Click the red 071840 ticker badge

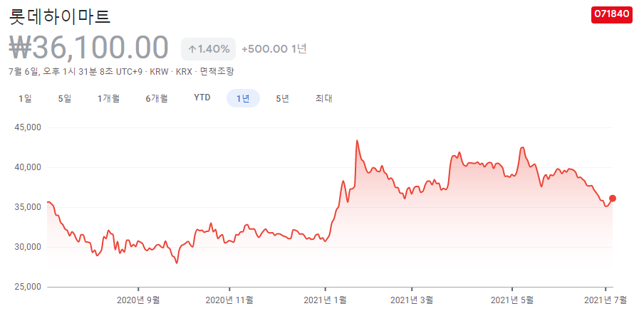[612, 14]
